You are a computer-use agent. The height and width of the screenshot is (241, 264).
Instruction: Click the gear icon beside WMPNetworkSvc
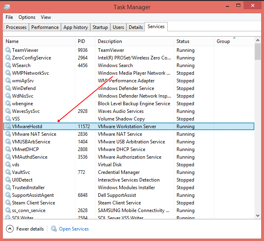pos(8,73)
